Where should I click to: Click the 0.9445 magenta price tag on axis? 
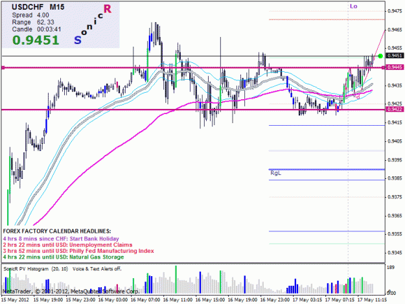tap(395, 67)
